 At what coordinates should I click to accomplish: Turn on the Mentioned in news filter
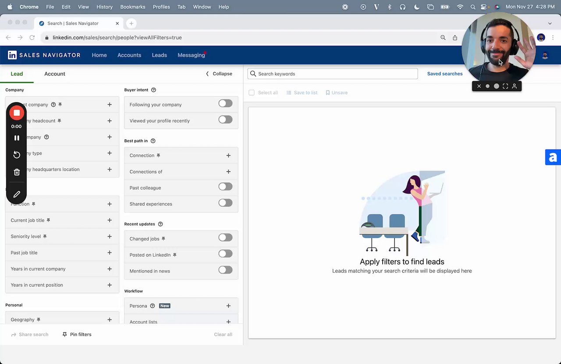225,270
